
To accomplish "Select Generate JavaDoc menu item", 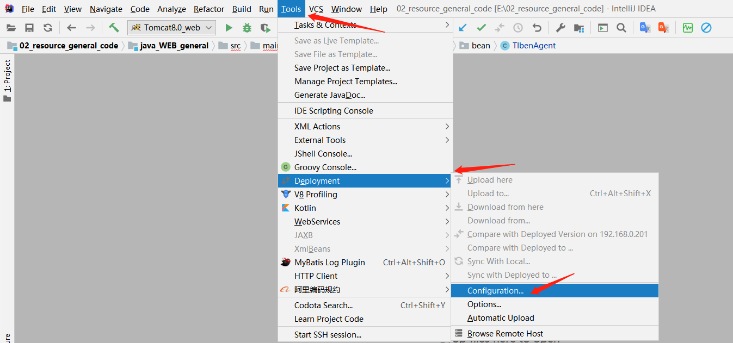I will 365,95.
